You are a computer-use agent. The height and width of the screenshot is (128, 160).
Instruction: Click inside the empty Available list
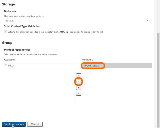[40, 91]
